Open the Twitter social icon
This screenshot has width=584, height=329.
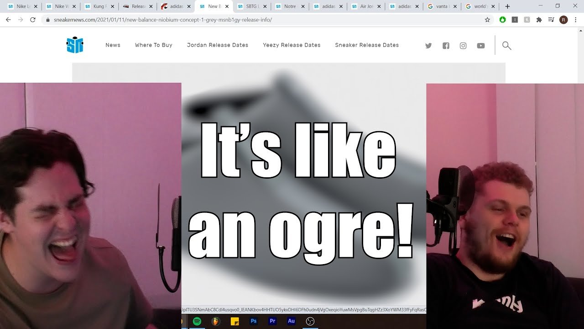point(428,46)
